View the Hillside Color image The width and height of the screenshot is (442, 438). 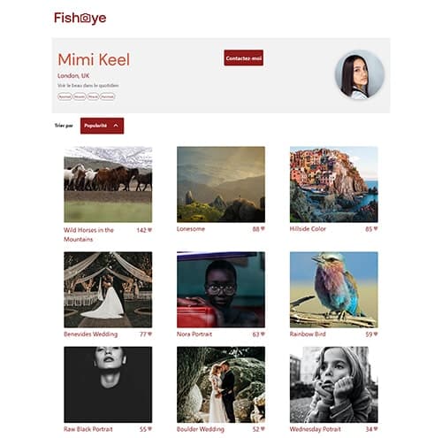click(333, 184)
